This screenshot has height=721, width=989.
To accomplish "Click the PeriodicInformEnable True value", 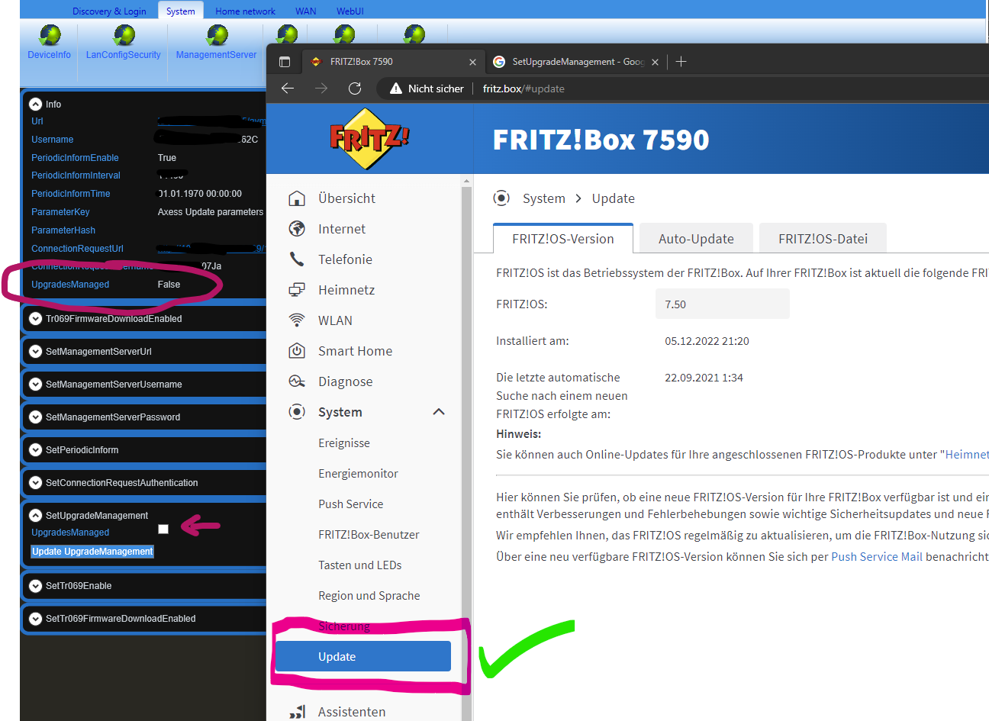I will pos(167,158).
